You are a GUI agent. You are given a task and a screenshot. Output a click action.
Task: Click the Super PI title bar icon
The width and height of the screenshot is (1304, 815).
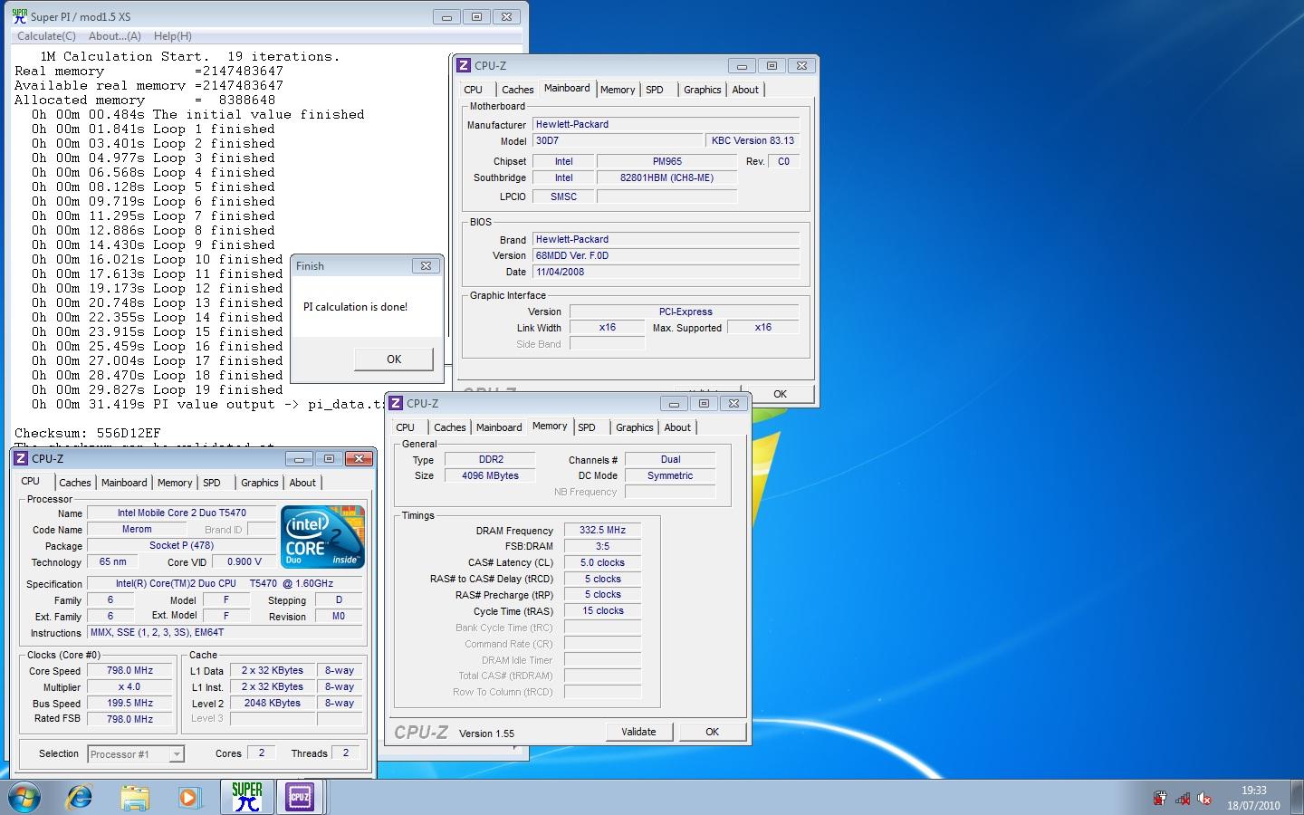pos(19,16)
